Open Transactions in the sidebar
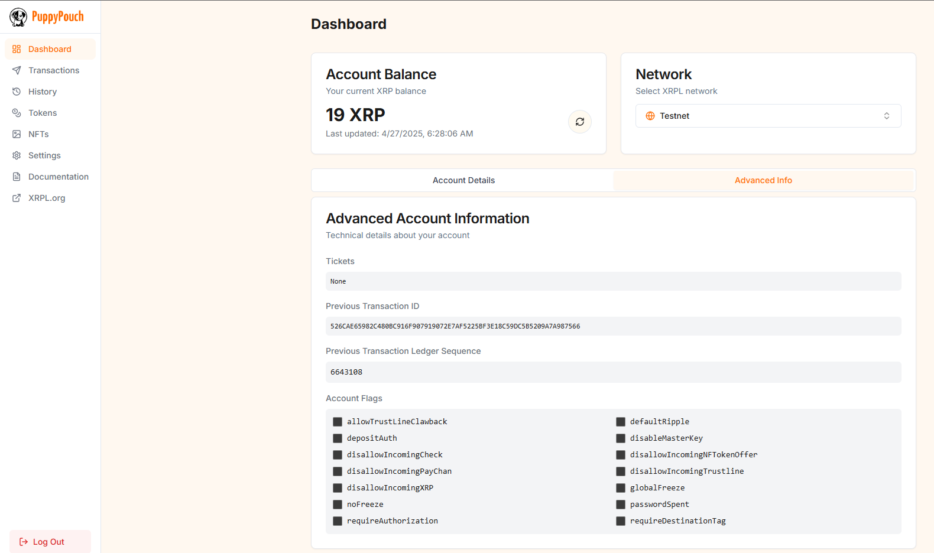This screenshot has width=934, height=553. [50, 70]
